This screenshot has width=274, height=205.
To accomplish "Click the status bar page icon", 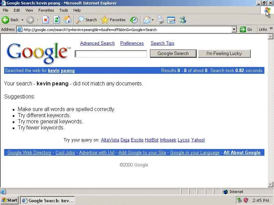I will (x=3, y=192).
